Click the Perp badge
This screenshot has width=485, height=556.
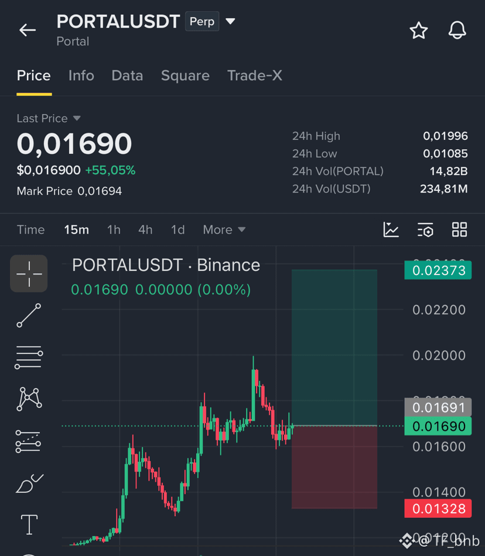(x=202, y=21)
